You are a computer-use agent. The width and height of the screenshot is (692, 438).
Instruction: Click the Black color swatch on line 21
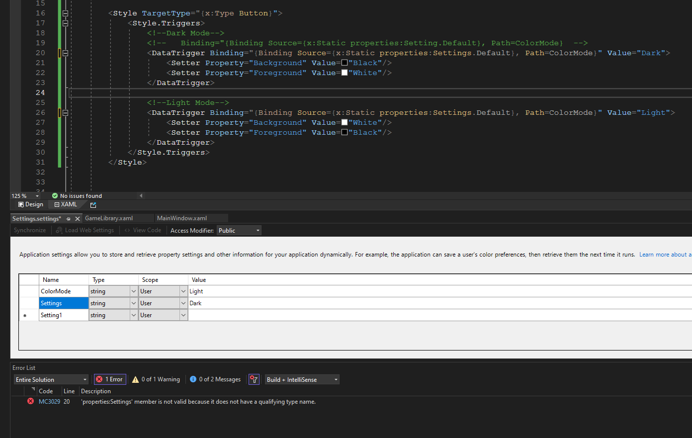345,63
